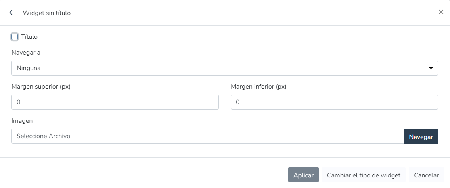Click the Imagen field label
Image resolution: width=450 pixels, height=188 pixels.
tap(22, 121)
